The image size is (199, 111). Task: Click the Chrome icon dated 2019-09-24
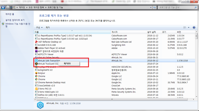(x=36, y=76)
